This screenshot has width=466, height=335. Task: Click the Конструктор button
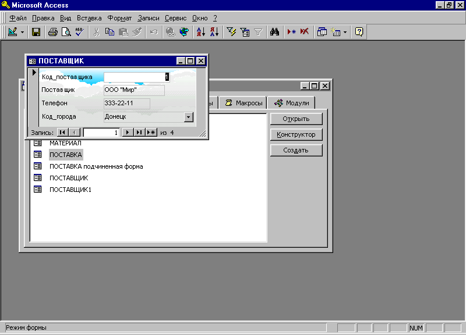(296, 134)
